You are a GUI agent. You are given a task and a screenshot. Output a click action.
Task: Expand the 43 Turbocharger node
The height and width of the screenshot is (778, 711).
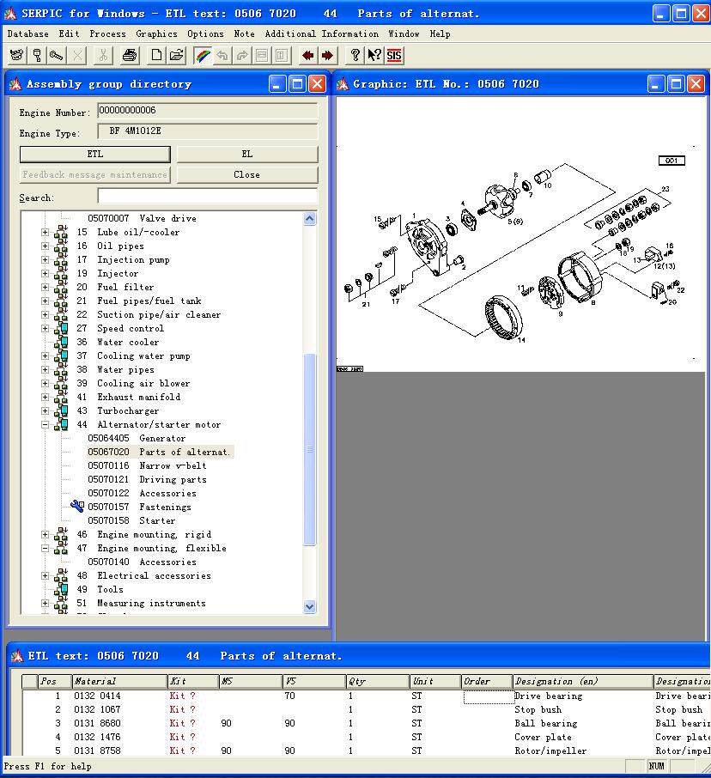46,410
